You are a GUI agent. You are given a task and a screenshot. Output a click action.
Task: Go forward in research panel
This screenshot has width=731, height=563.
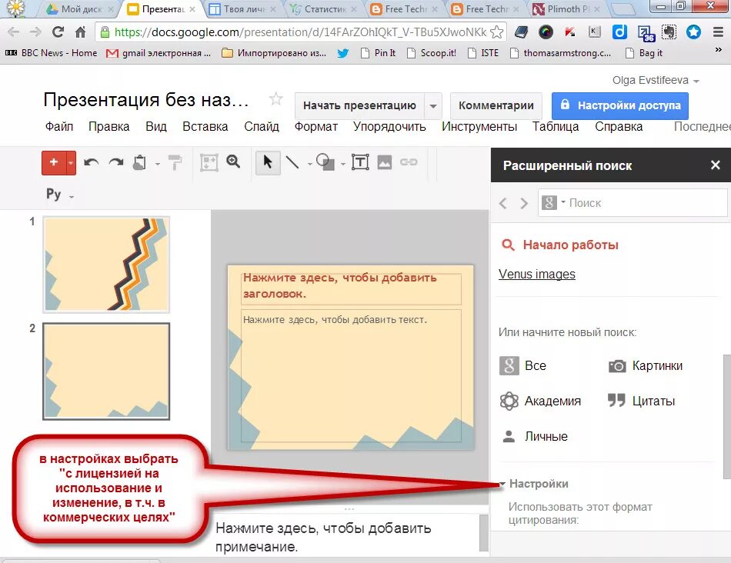(524, 203)
